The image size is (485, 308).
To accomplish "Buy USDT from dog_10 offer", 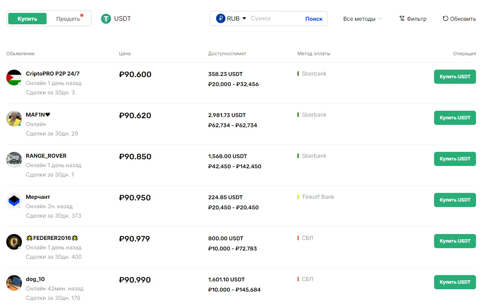I will tap(455, 282).
